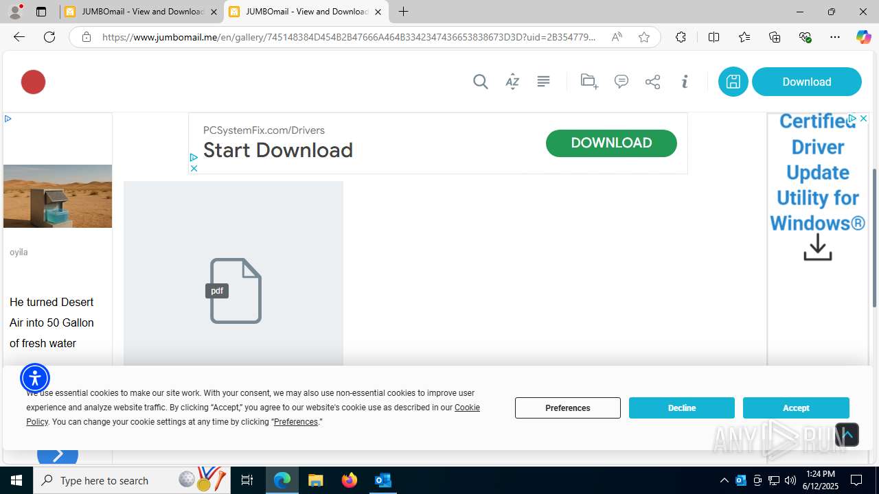Accept the cookies
Image resolution: width=879 pixels, height=494 pixels.
pos(796,408)
